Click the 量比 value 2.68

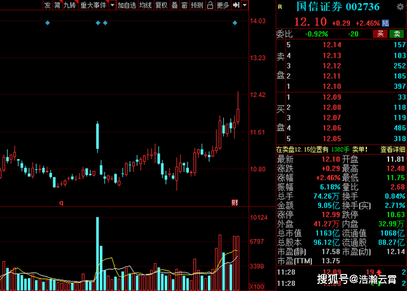(397, 187)
